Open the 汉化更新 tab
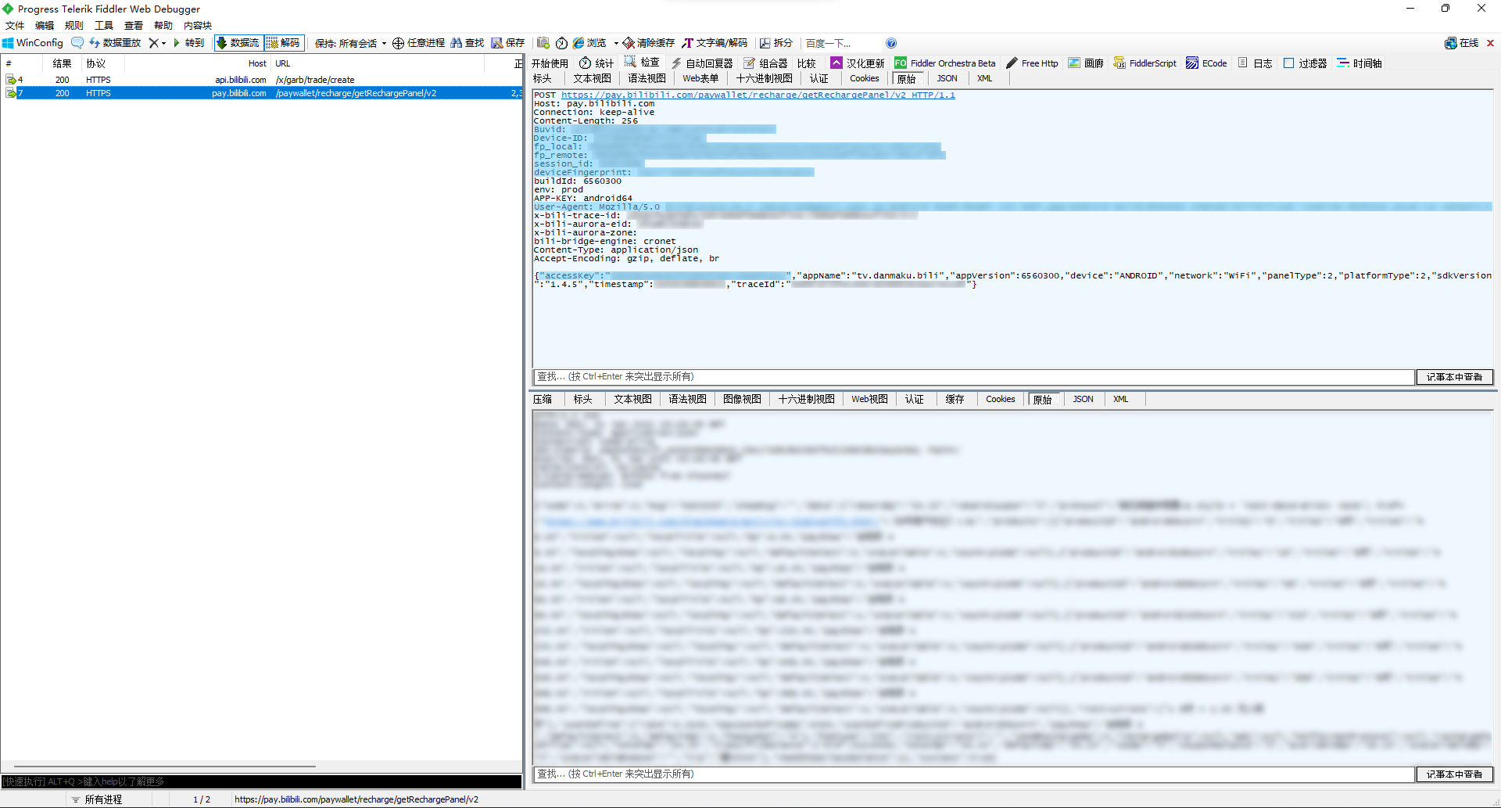This screenshot has width=1501, height=808. [x=858, y=63]
